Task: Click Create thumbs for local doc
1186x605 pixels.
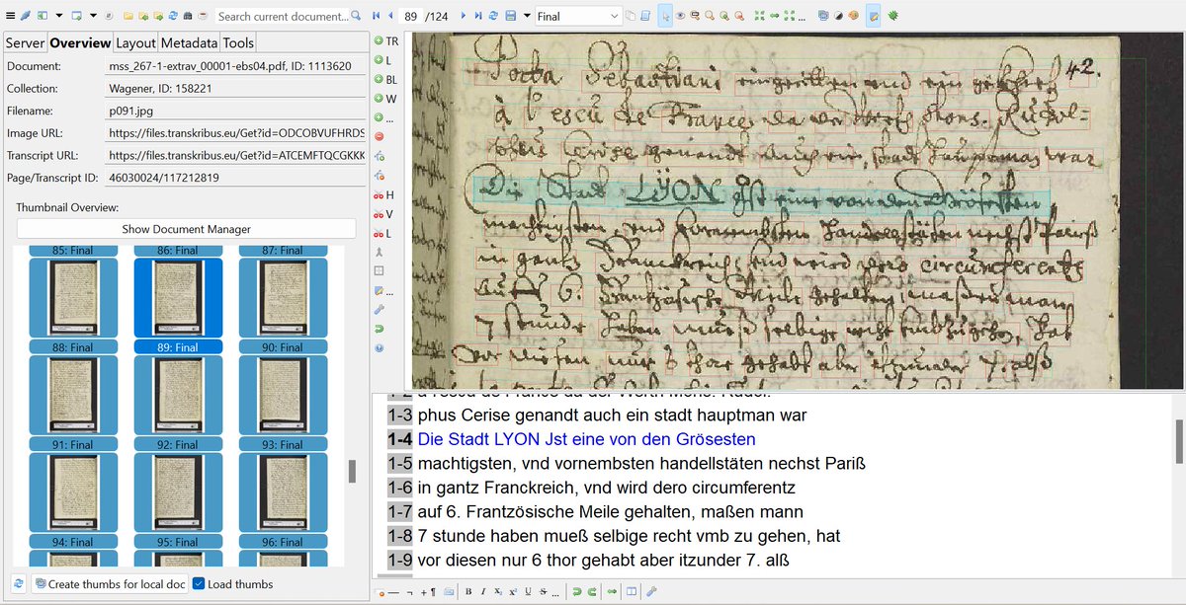Action: 110,584
